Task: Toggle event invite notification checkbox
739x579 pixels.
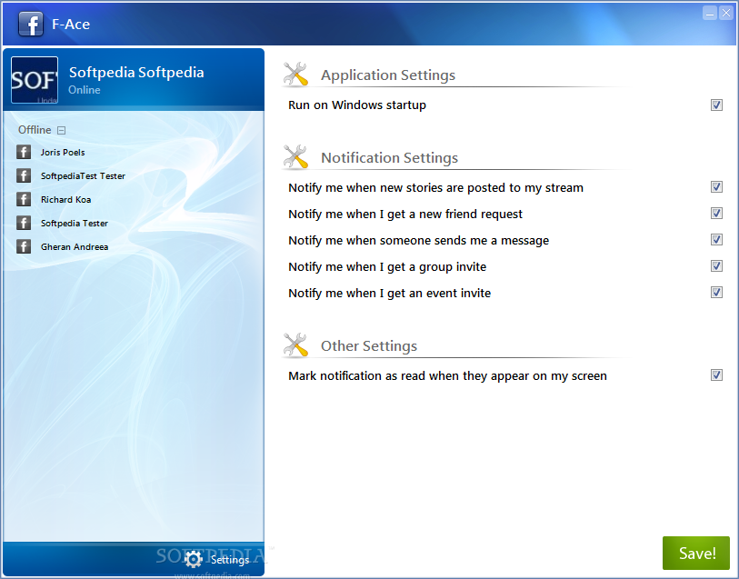Action: pos(716,293)
